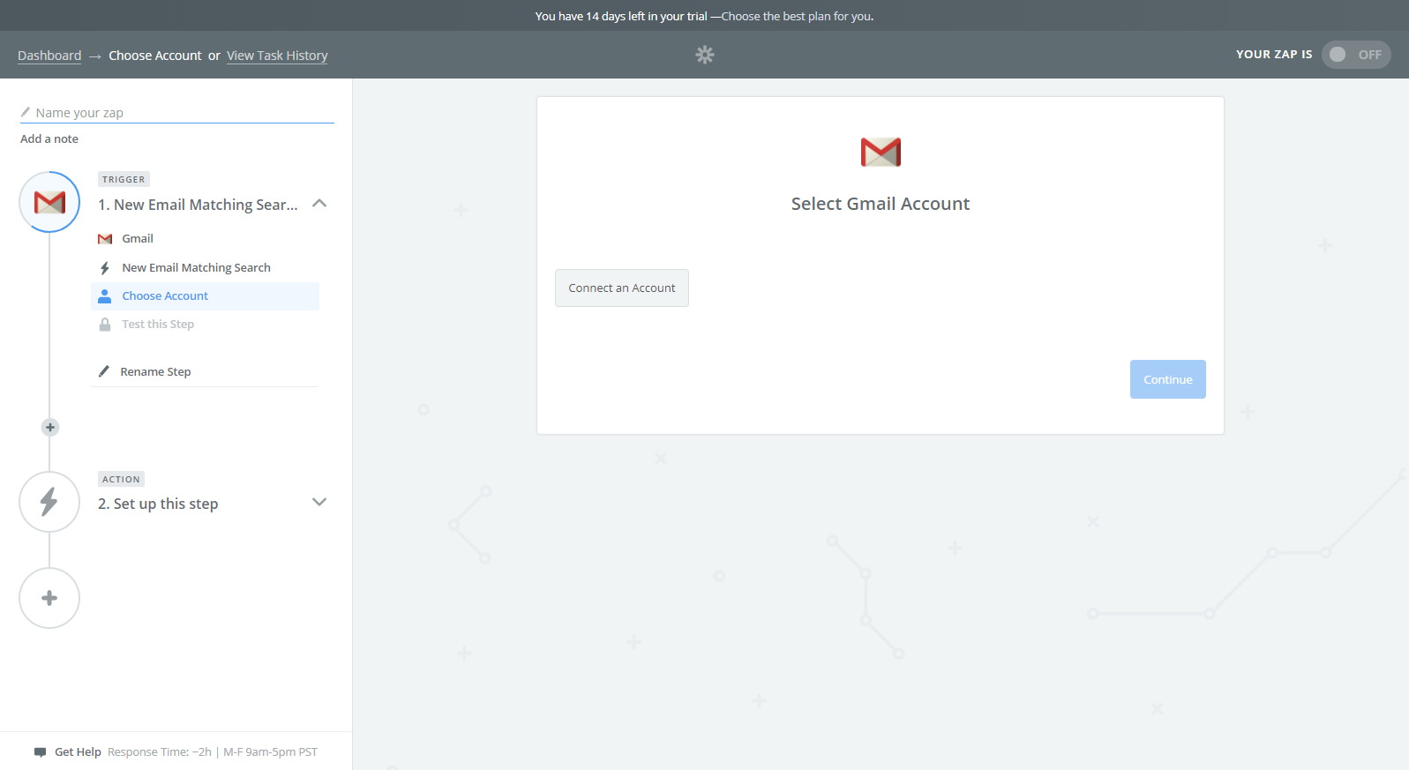1409x770 pixels.
Task: Open the Dashboard link
Action: 49,56
